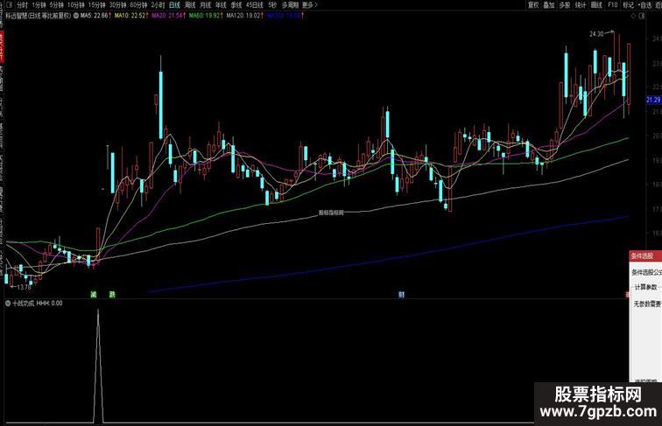This screenshot has height=426, width=662.
Task: Click the 叠加 overlay button
Action: click(x=549, y=5)
